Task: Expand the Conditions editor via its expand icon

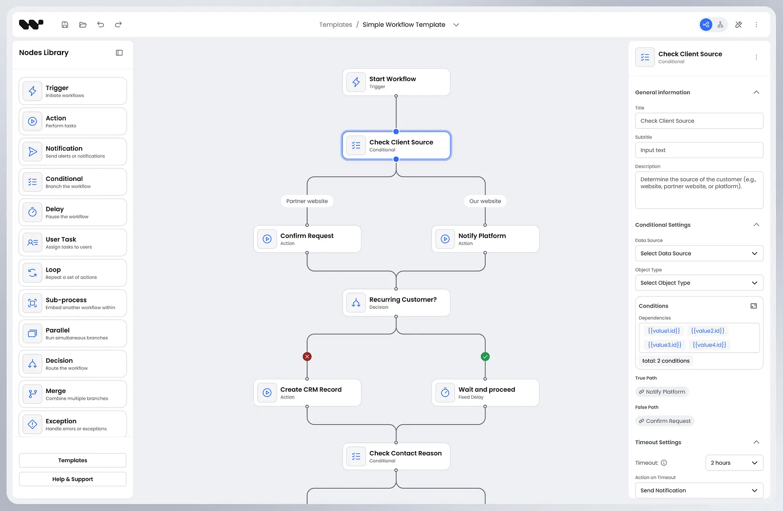Action: [x=753, y=306]
